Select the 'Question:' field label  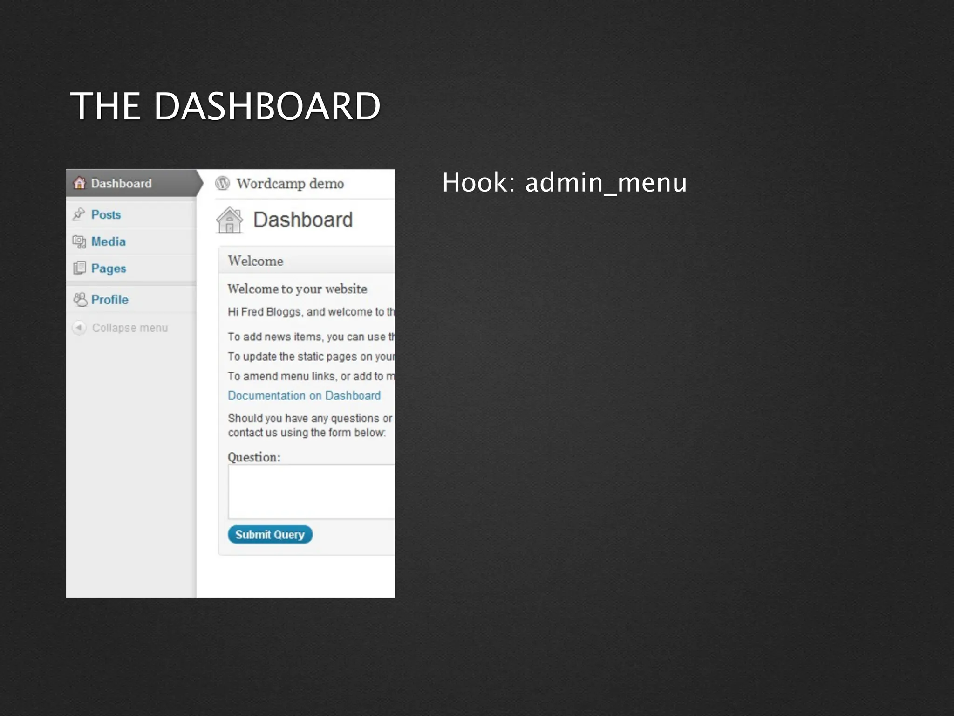coord(254,457)
